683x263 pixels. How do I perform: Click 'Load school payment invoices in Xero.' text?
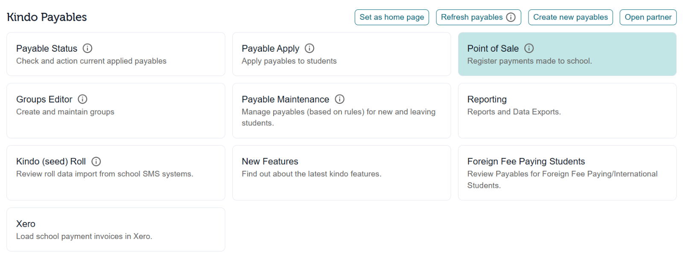click(x=84, y=236)
